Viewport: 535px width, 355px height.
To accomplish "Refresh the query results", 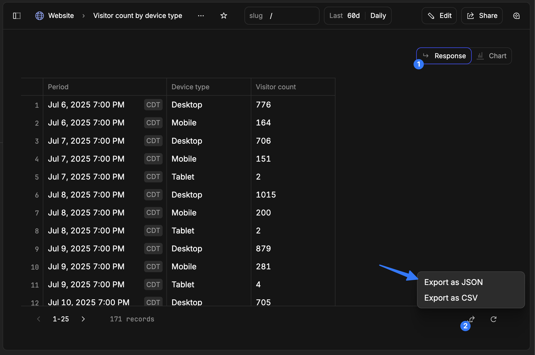I will 493,319.
